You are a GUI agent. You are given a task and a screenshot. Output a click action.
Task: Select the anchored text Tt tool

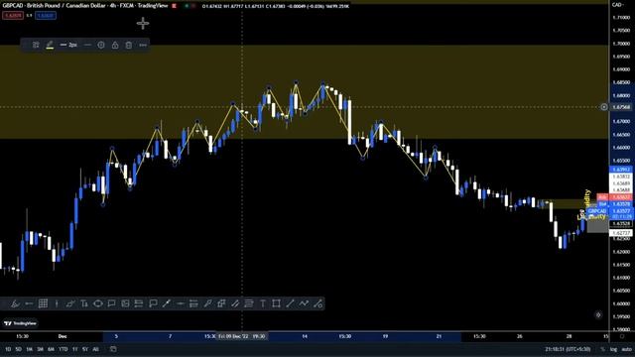(x=83, y=303)
